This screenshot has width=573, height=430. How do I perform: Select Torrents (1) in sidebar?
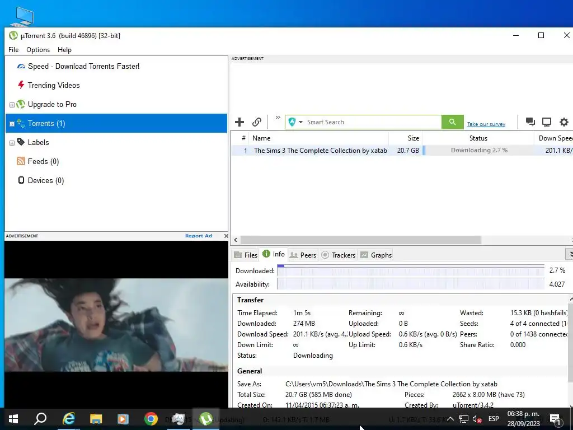click(116, 123)
